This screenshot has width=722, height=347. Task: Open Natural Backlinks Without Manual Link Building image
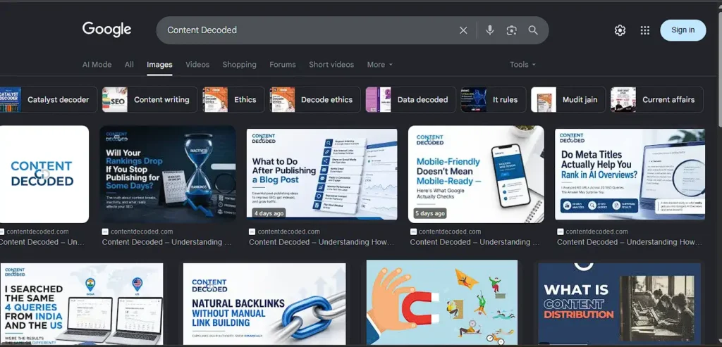[264, 304]
